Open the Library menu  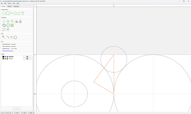(9, 3)
